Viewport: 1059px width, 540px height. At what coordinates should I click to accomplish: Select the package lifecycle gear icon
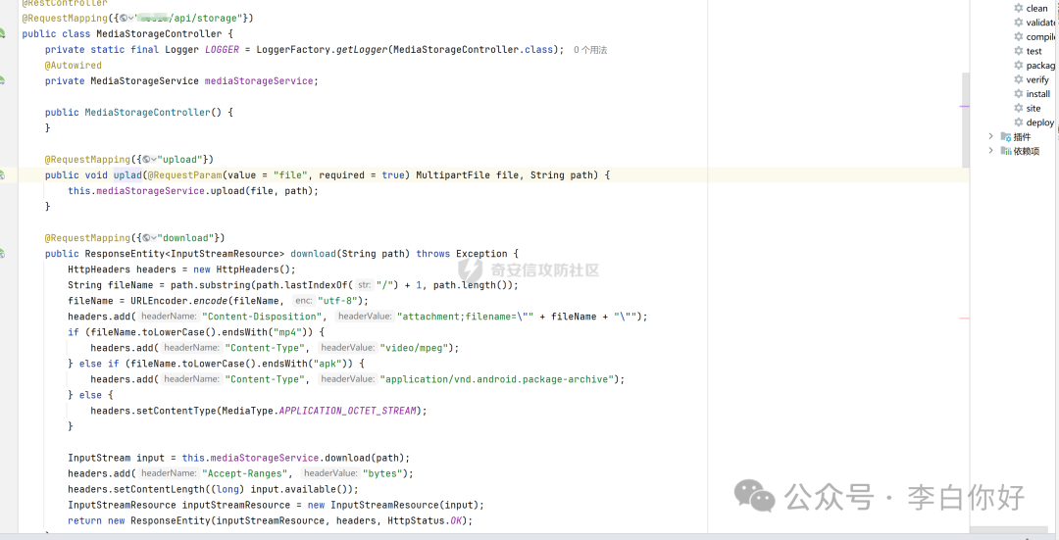click(x=1019, y=66)
